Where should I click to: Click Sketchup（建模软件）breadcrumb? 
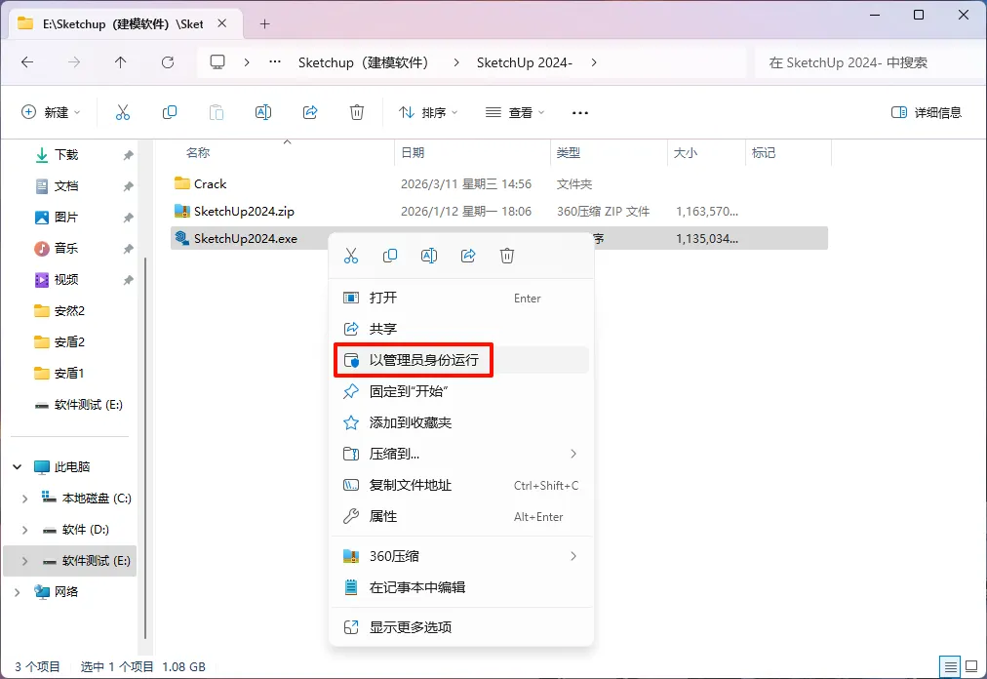(x=363, y=62)
